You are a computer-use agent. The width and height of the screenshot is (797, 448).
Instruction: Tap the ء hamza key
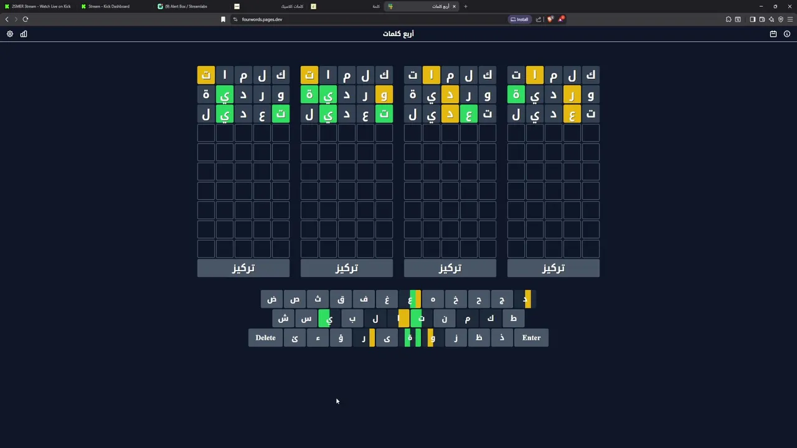coord(318,338)
